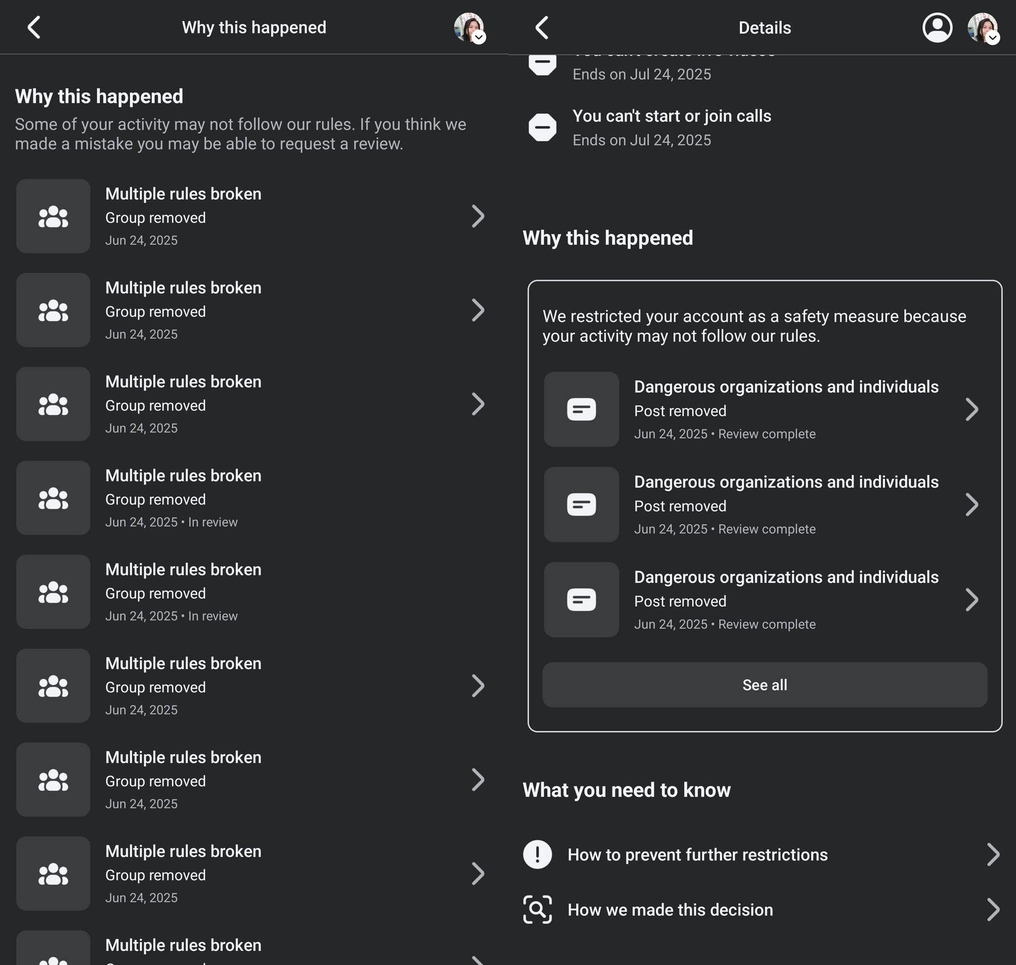Open the account profile outline icon

click(x=937, y=27)
